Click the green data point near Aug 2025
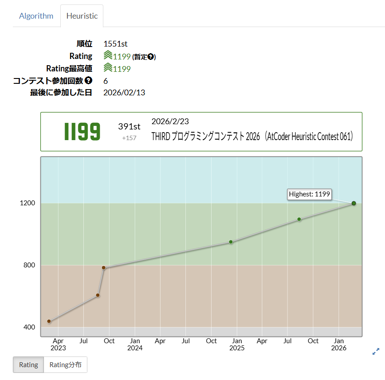The width and height of the screenshot is (385, 380). (299, 219)
